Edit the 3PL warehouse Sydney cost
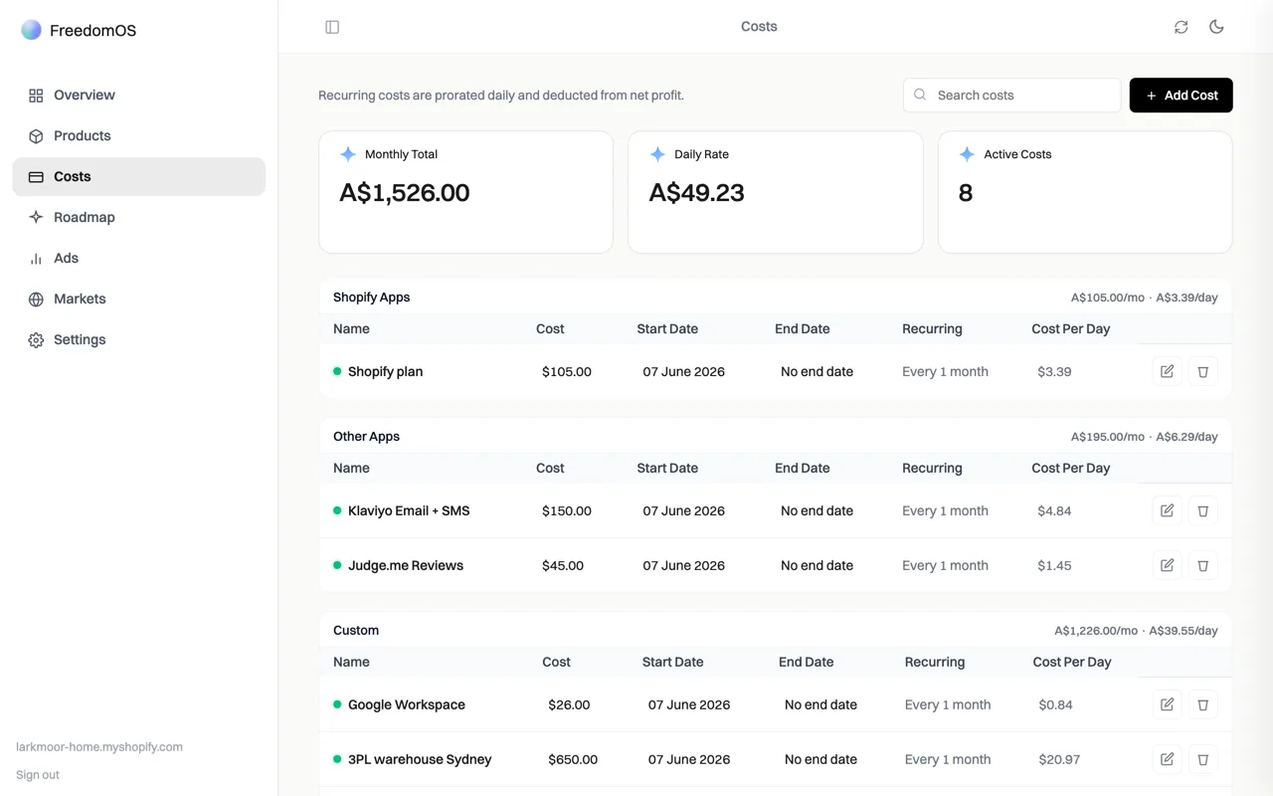This screenshot has height=796, width=1273. (x=1168, y=759)
